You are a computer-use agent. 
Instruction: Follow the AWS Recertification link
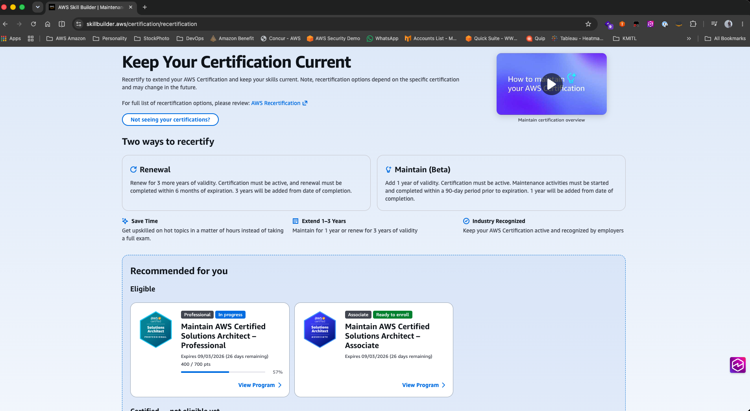(x=279, y=103)
